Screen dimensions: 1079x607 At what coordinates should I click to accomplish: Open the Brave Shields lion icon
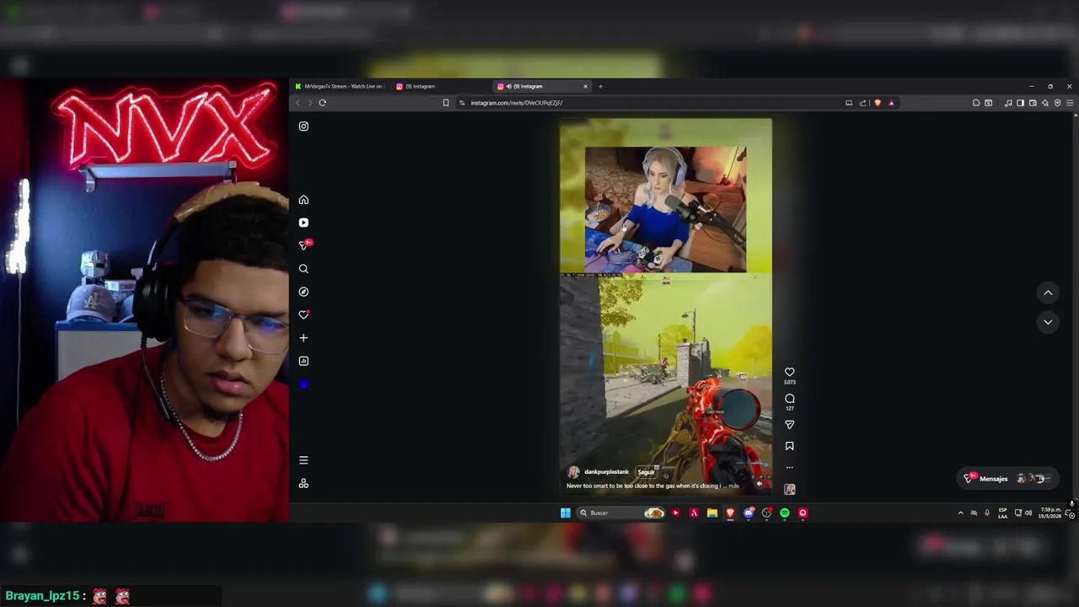click(x=878, y=103)
